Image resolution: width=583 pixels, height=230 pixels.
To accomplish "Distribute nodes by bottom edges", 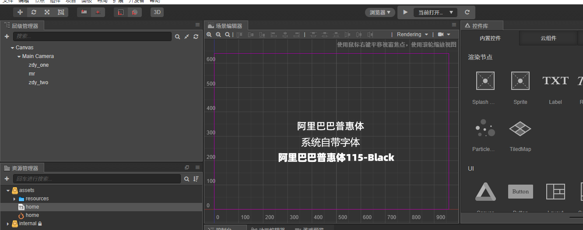I will (x=336, y=34).
